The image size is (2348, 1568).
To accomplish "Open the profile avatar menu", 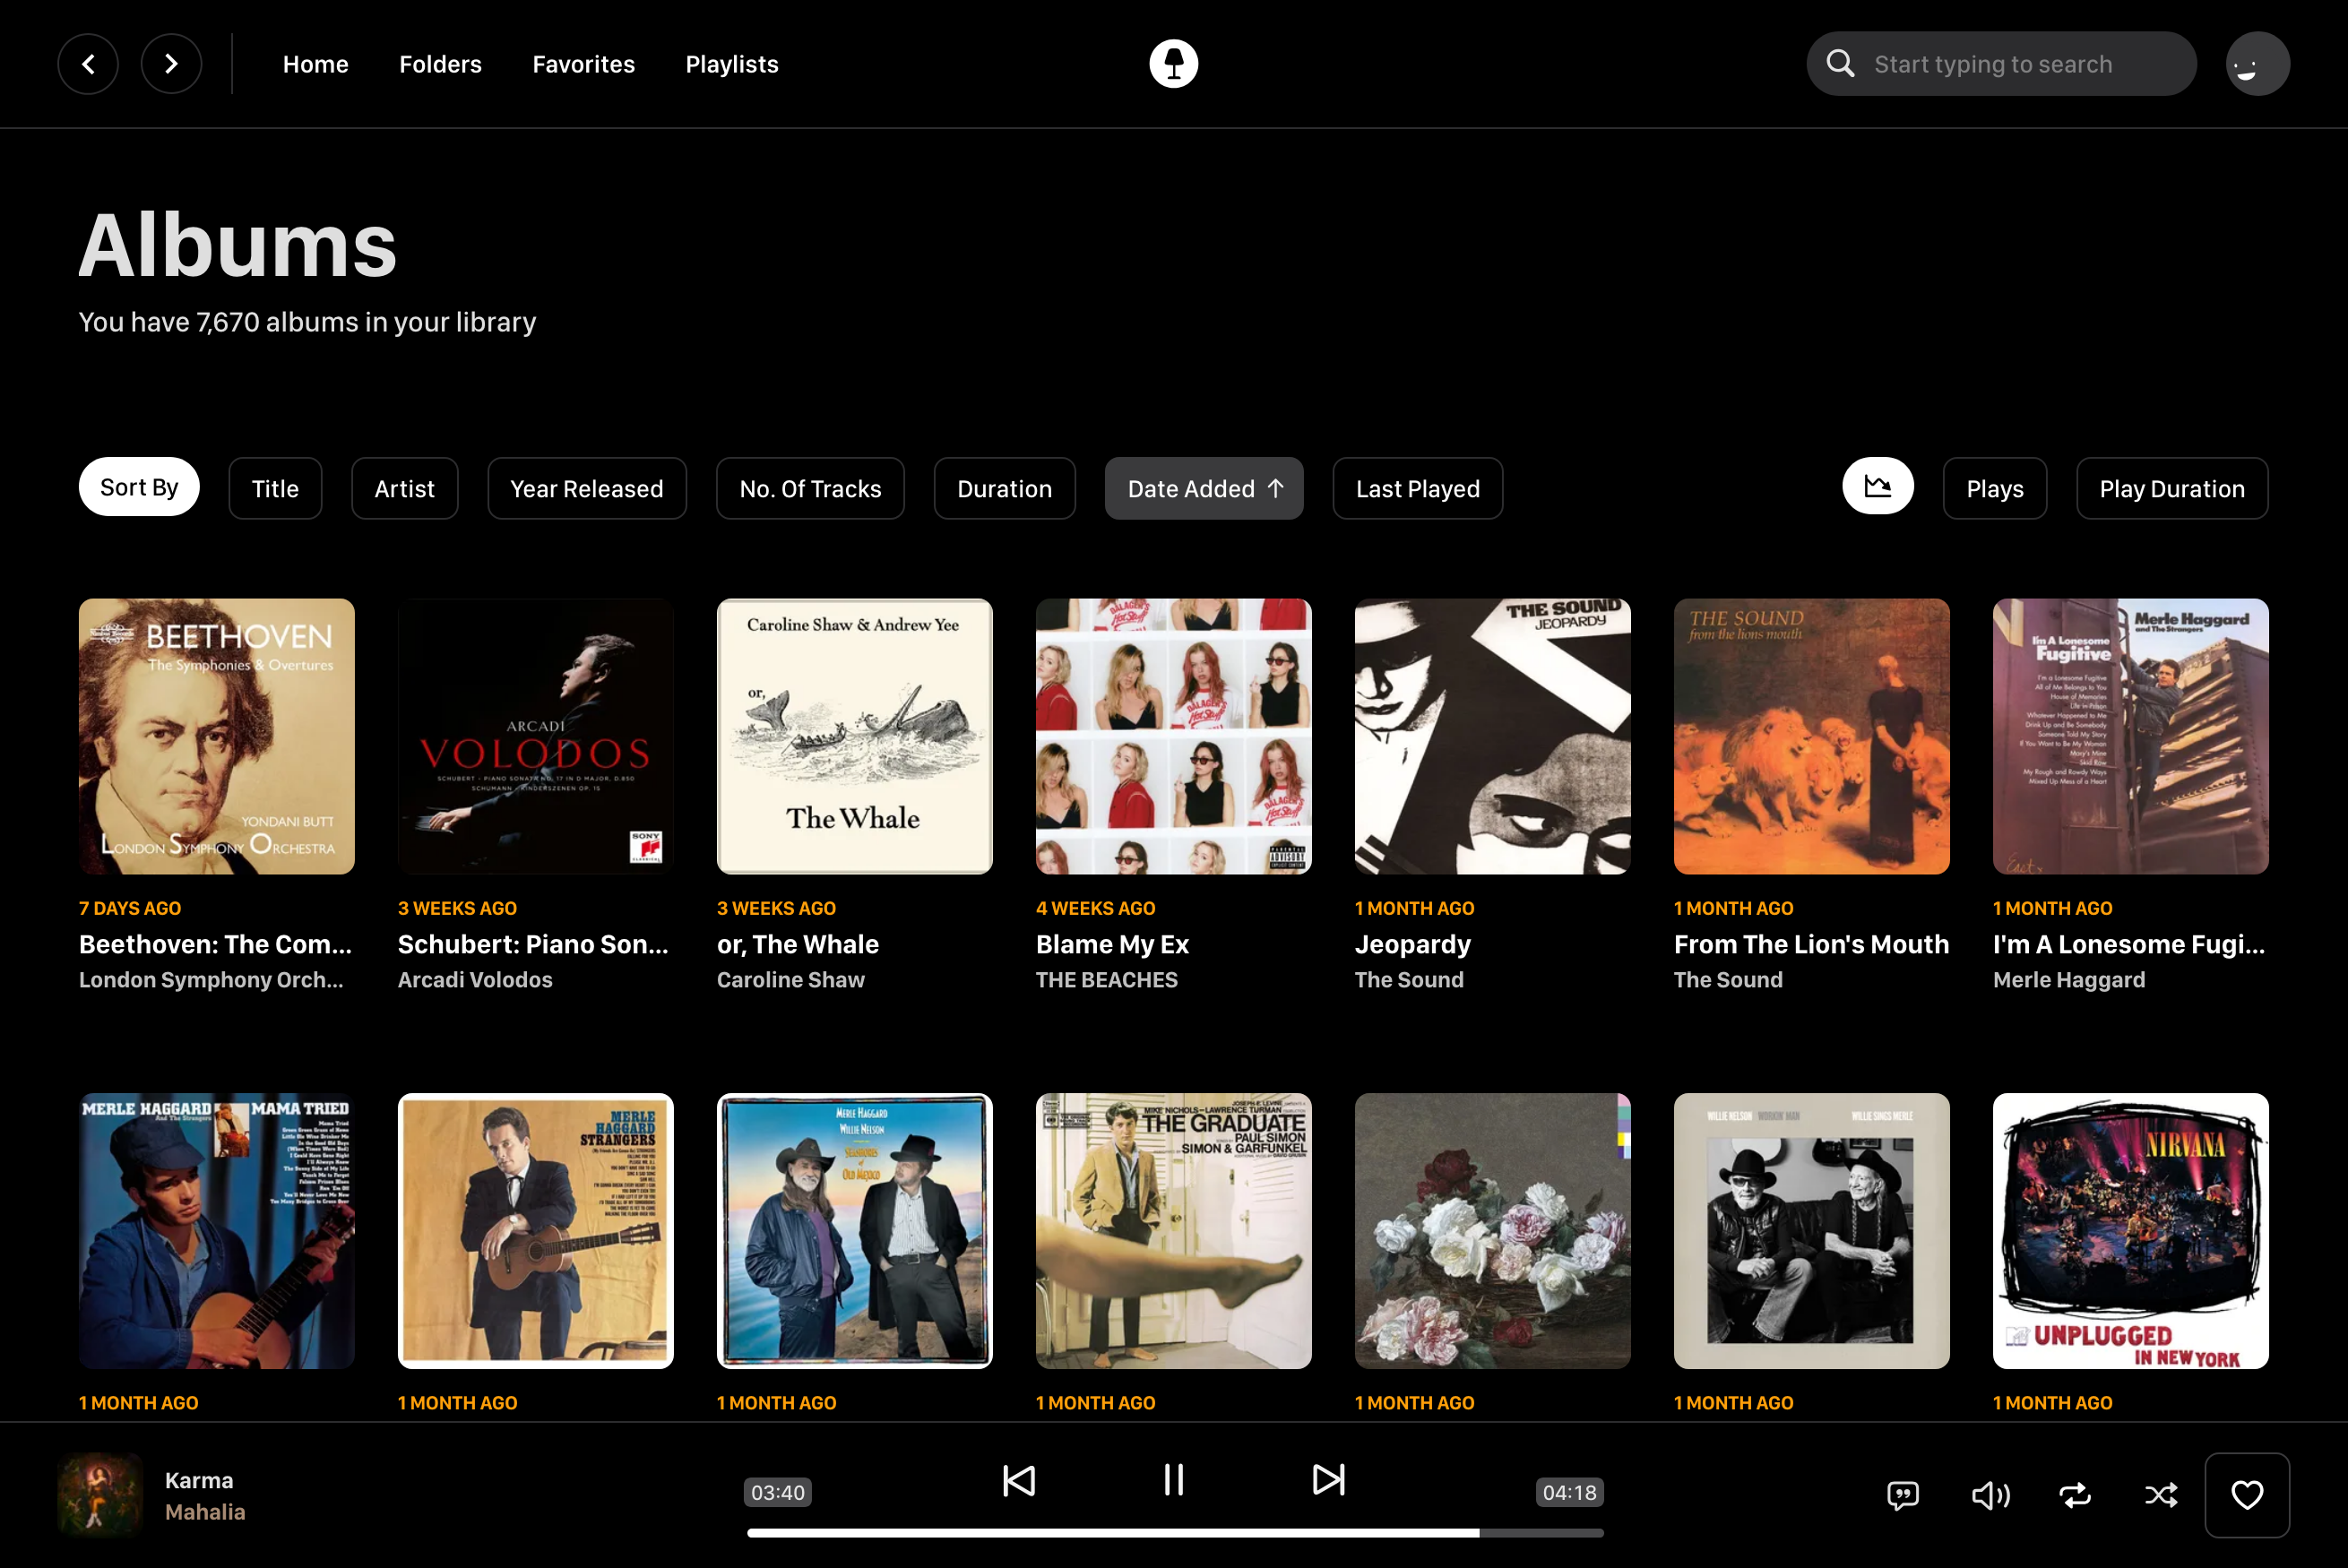I will (x=2257, y=64).
